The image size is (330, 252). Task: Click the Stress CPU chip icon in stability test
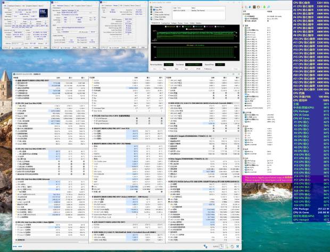click(x=151, y=7)
